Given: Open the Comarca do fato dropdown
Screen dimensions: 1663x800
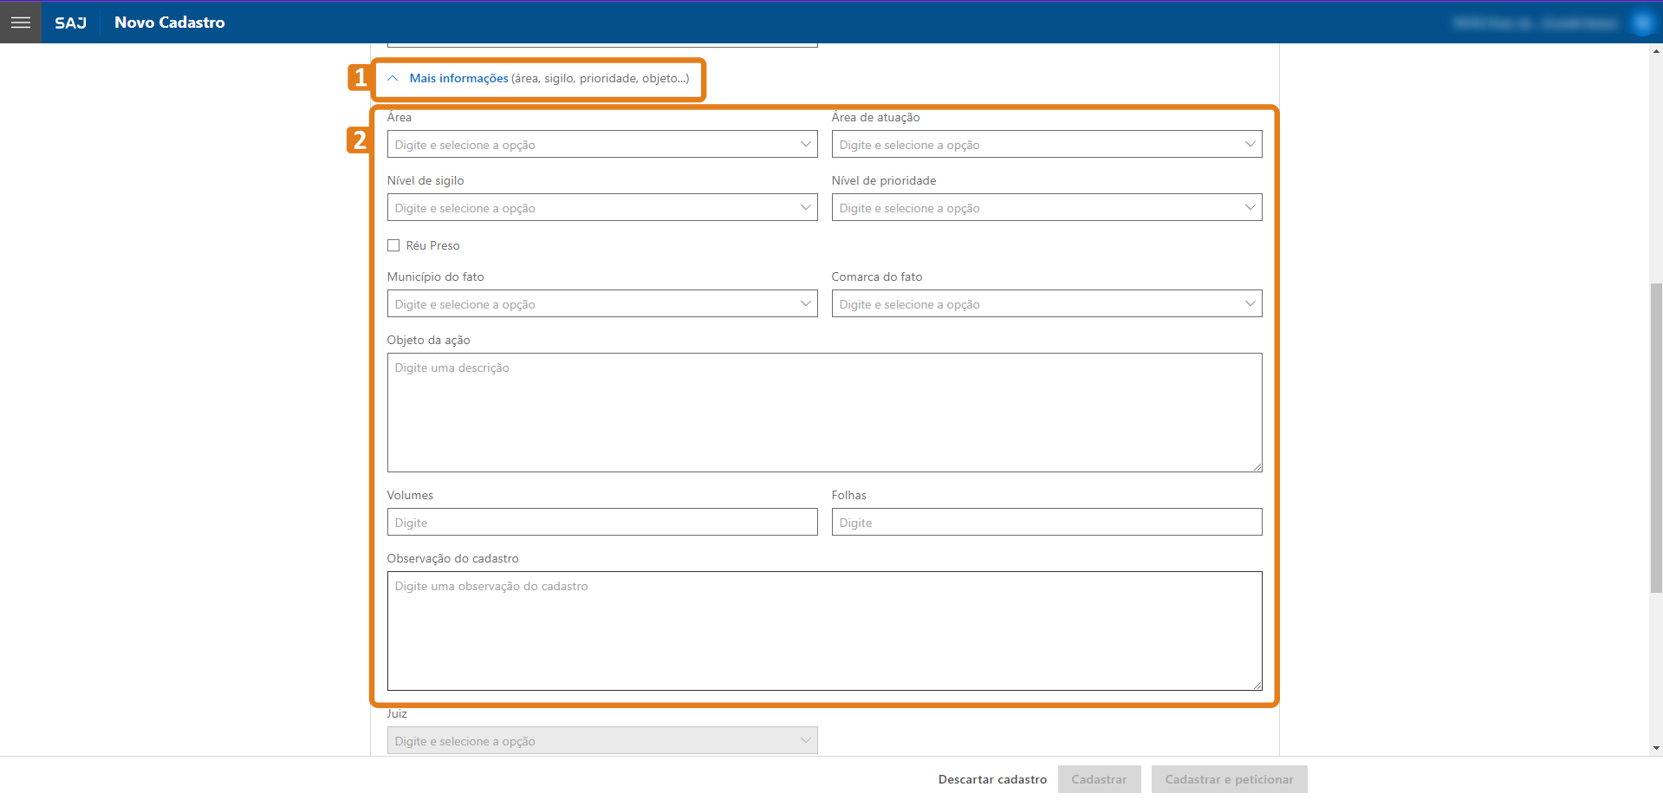Looking at the screenshot, I should tap(1046, 304).
